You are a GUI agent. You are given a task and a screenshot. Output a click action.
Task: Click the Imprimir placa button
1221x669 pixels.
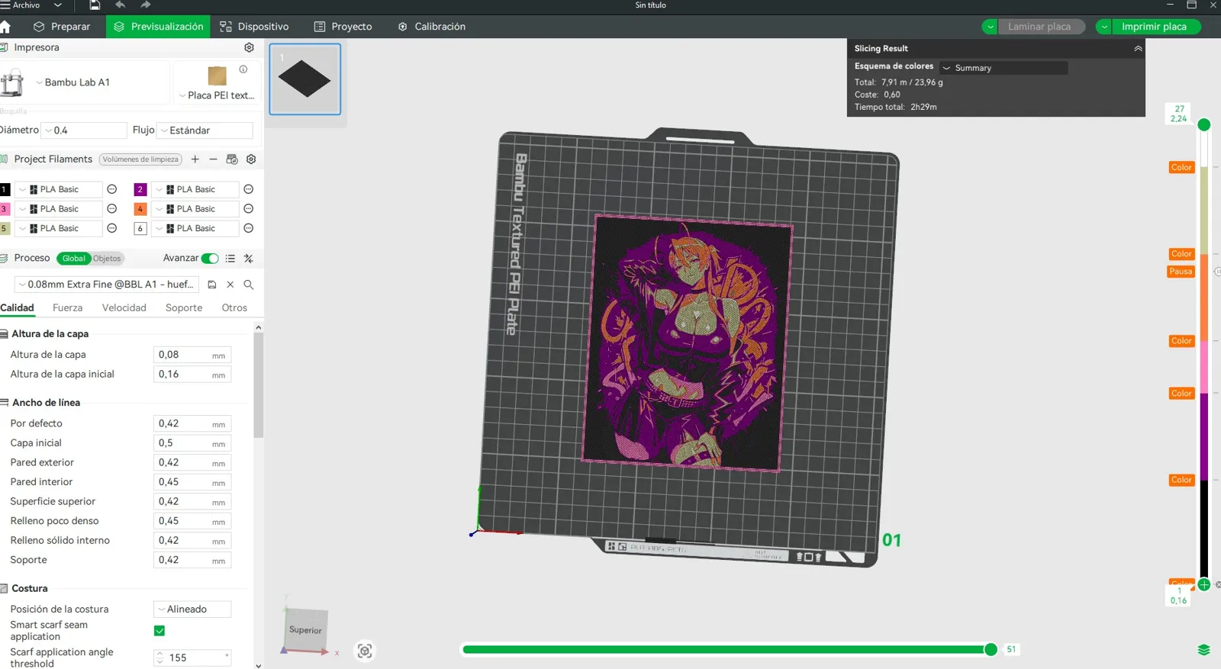click(1154, 27)
